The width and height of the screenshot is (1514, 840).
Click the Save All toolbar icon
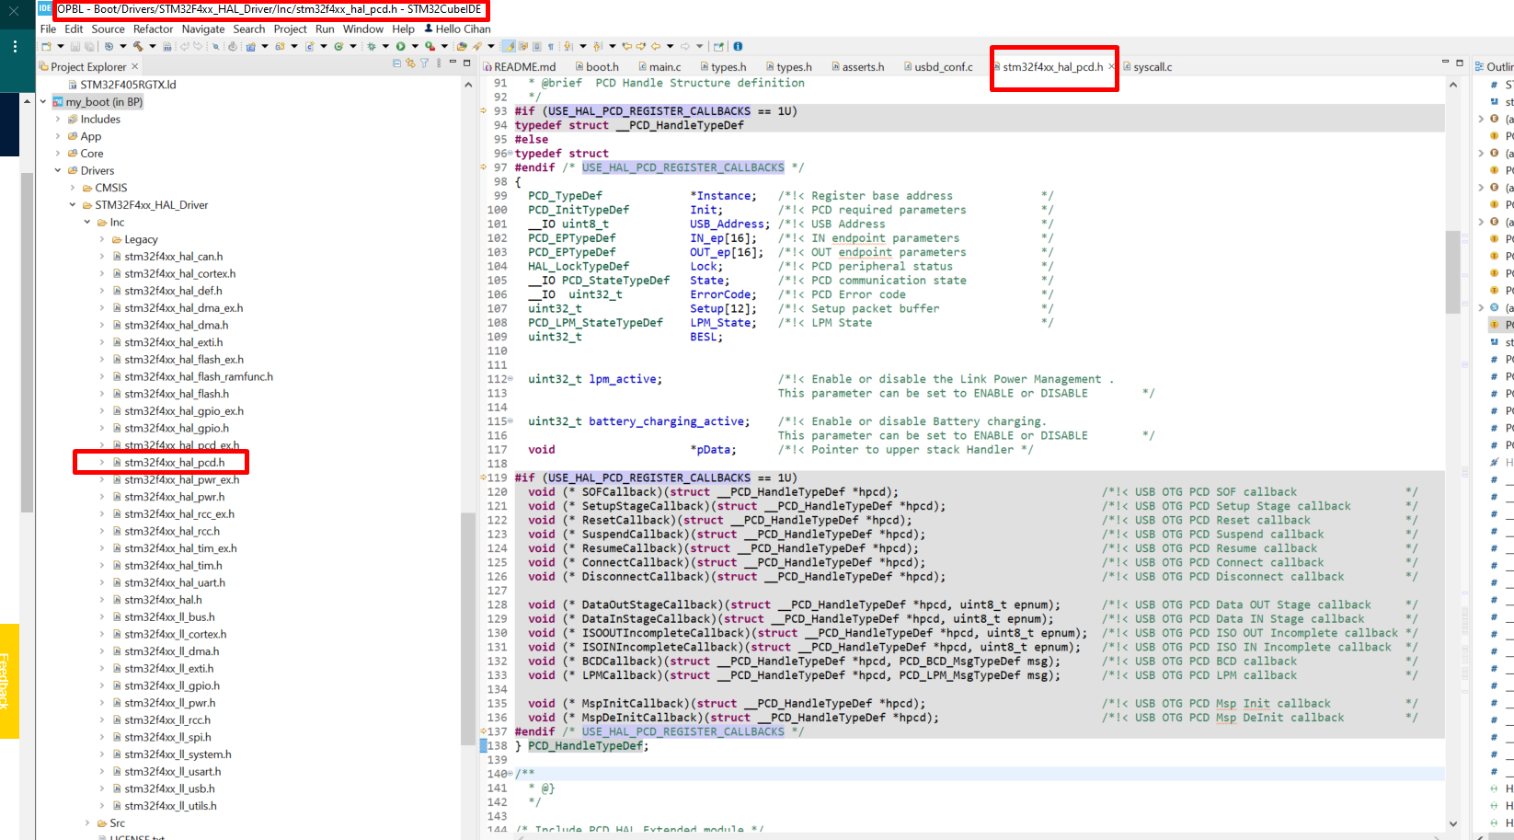pos(89,46)
